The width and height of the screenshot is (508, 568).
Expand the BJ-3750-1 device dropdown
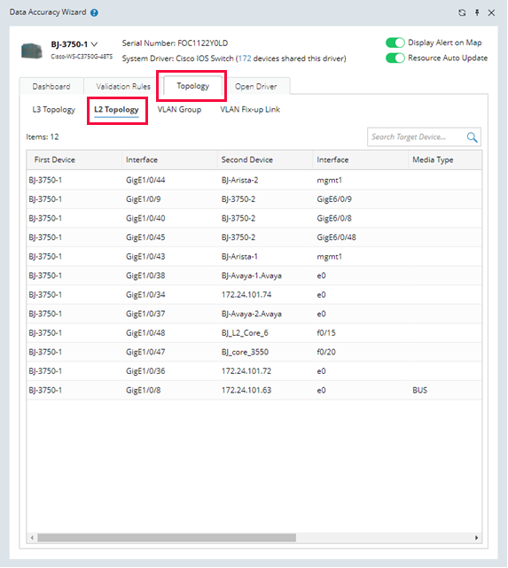[94, 44]
